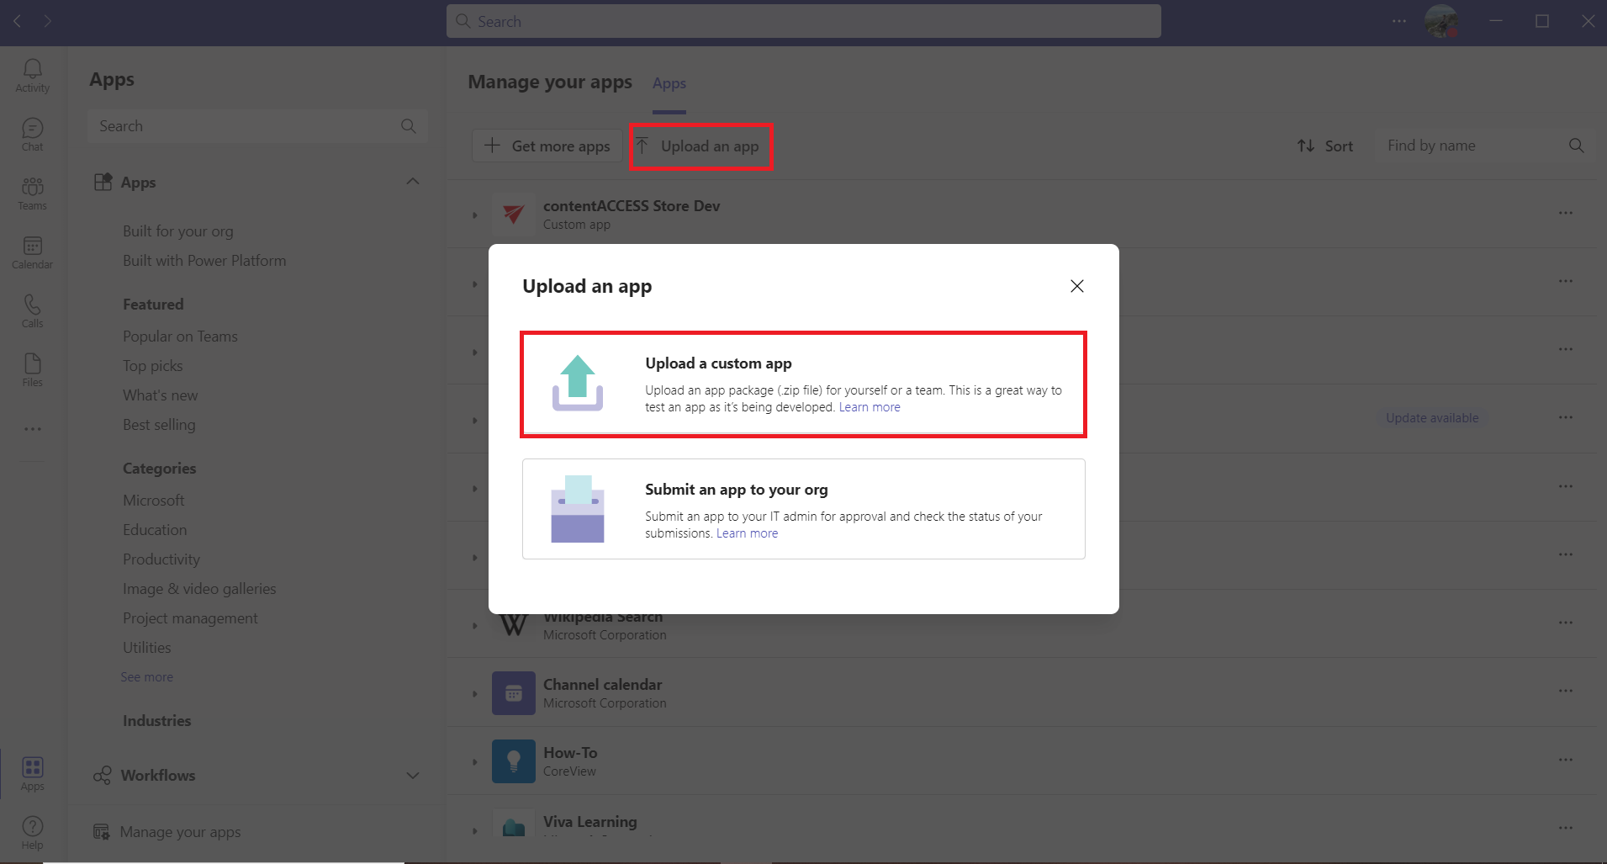1607x864 pixels.
Task: Open the profile picture avatar
Action: (1441, 21)
